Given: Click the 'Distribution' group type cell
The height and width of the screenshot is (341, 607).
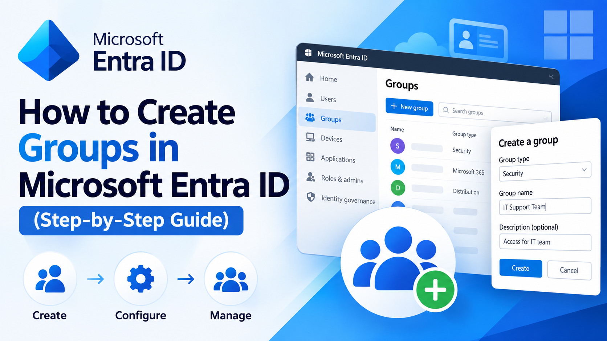Looking at the screenshot, I should pos(466,192).
